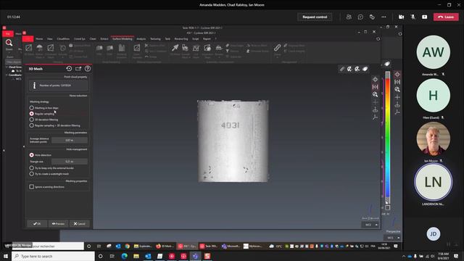464x261 pixels.
Task: Click the axis triad icon in inner viewport sidebar
Action: [x=376, y=117]
